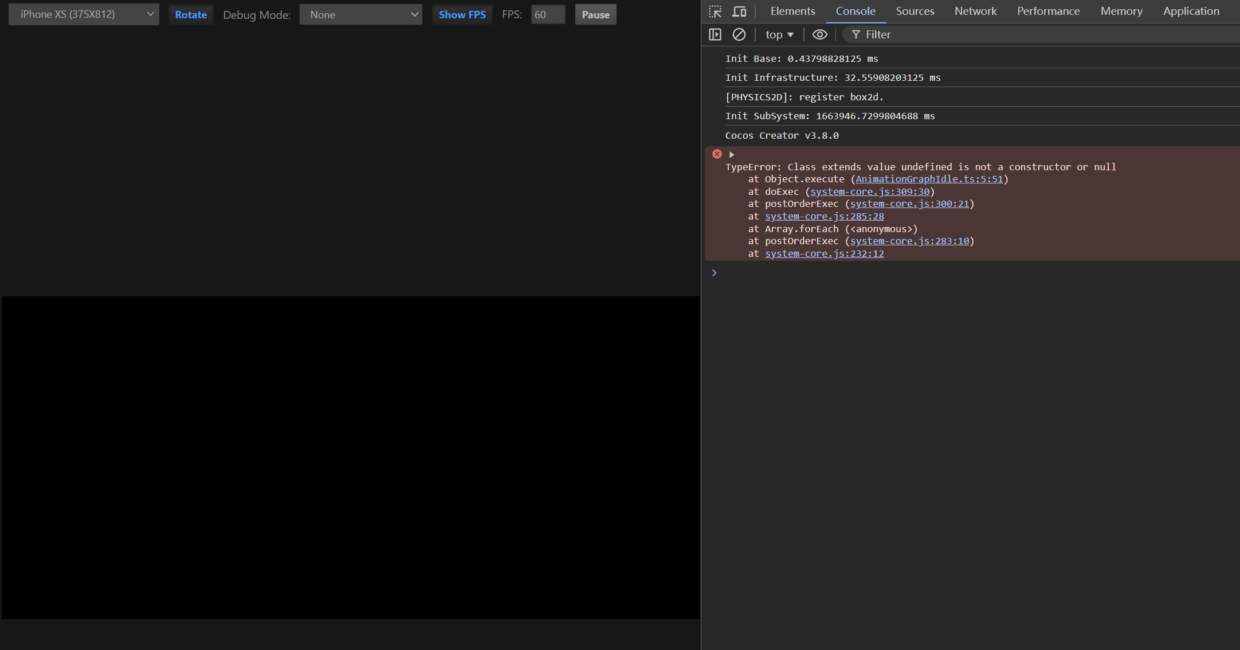Viewport: 1240px width, 650px height.
Task: Open the Elements tab
Action: tap(792, 11)
